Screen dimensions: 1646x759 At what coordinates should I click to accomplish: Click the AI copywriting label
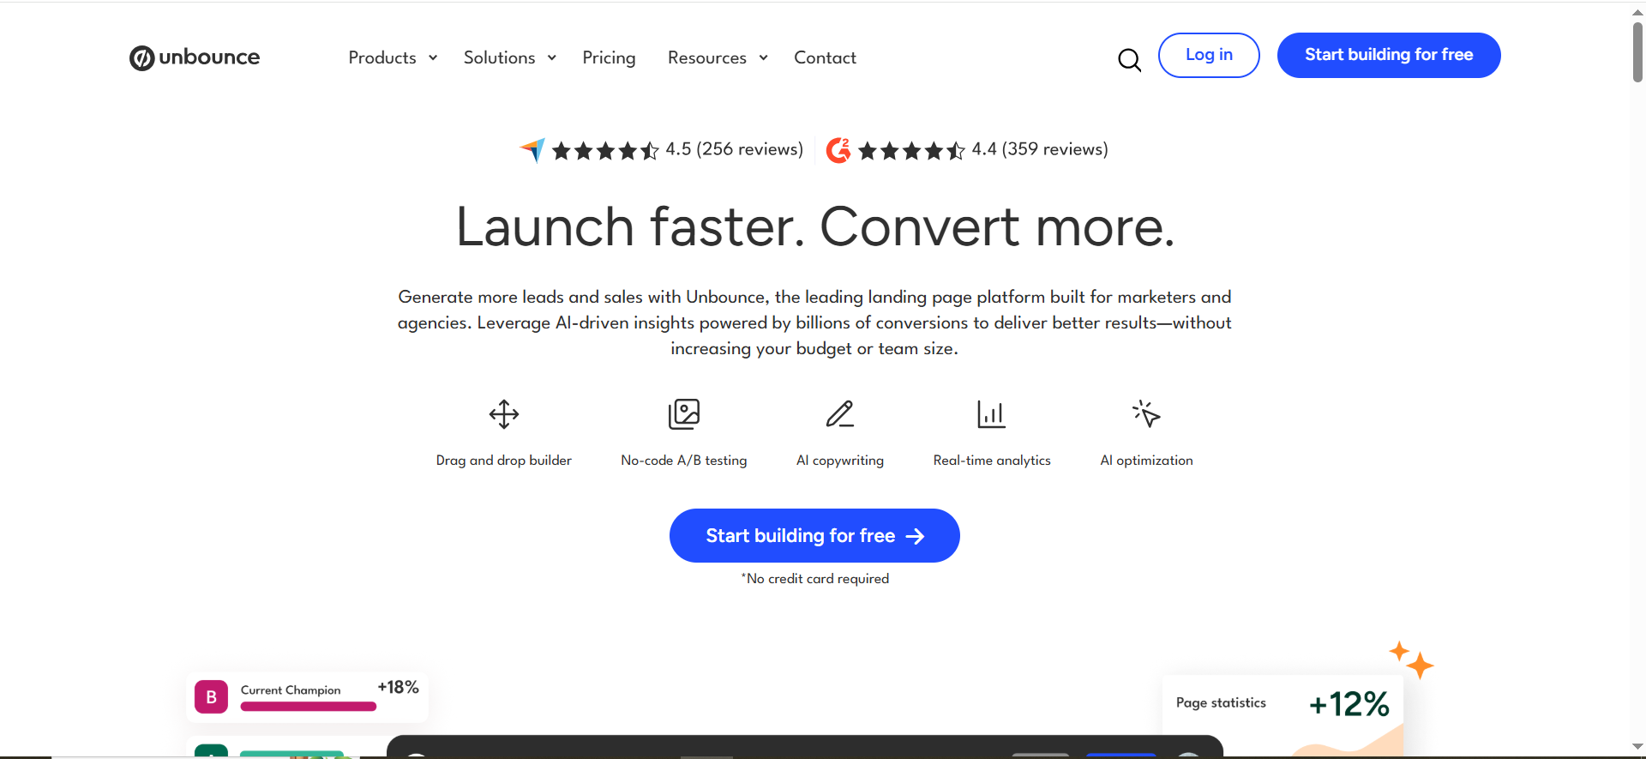pos(840,461)
